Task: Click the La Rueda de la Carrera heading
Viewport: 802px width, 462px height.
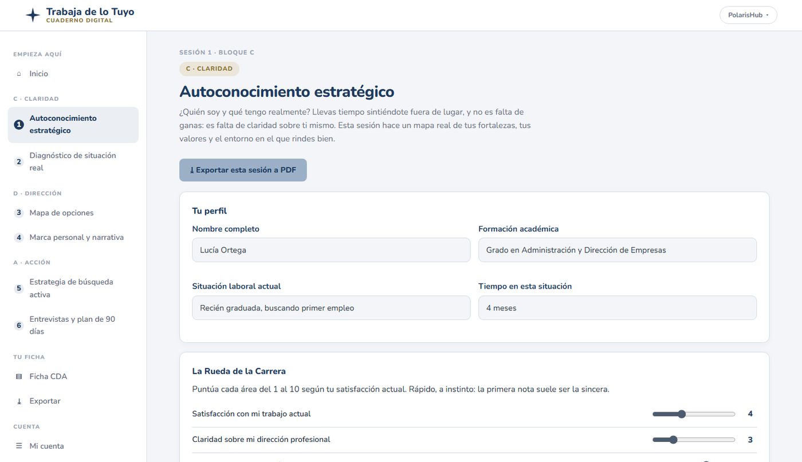Action: point(239,371)
